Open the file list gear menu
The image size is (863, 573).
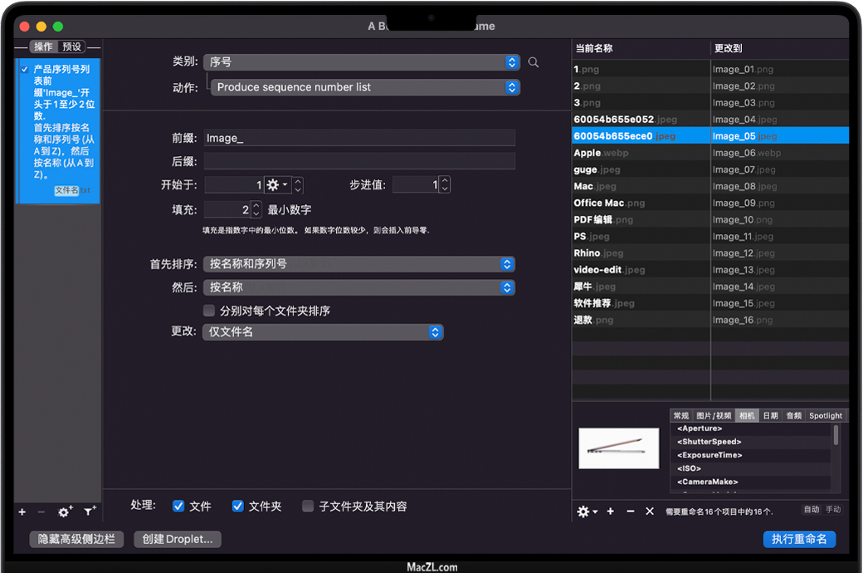click(x=586, y=512)
